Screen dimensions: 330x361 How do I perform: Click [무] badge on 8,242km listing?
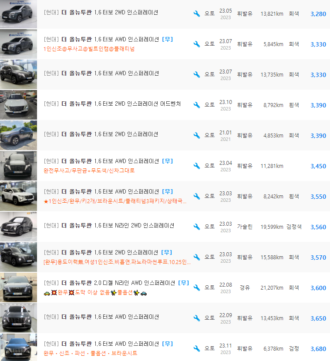168,191
